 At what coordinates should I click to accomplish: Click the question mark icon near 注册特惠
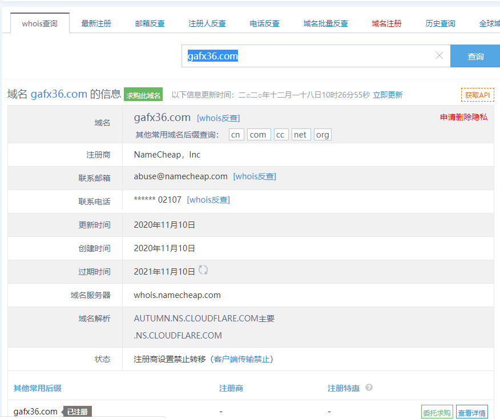[369, 388]
